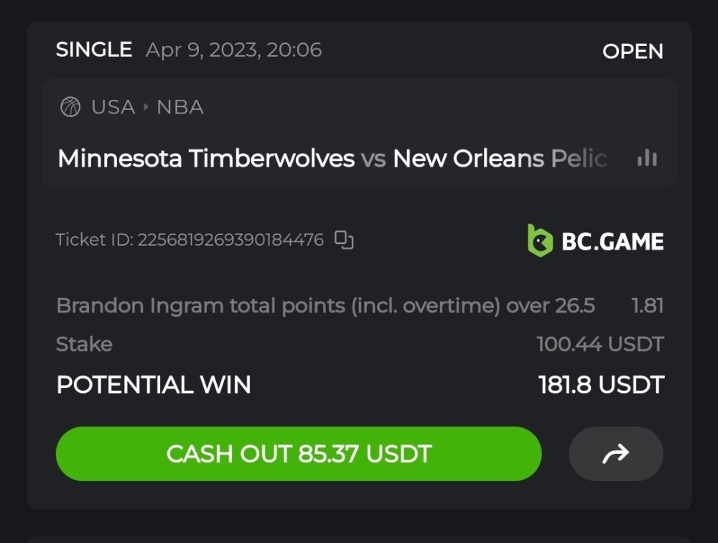718x543 pixels.
Task: Click the arrow between USA and NBA
Action: tap(146, 108)
